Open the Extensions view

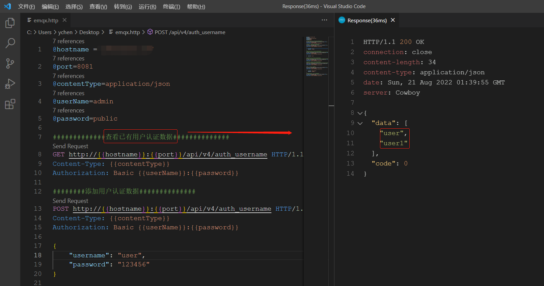(x=10, y=104)
